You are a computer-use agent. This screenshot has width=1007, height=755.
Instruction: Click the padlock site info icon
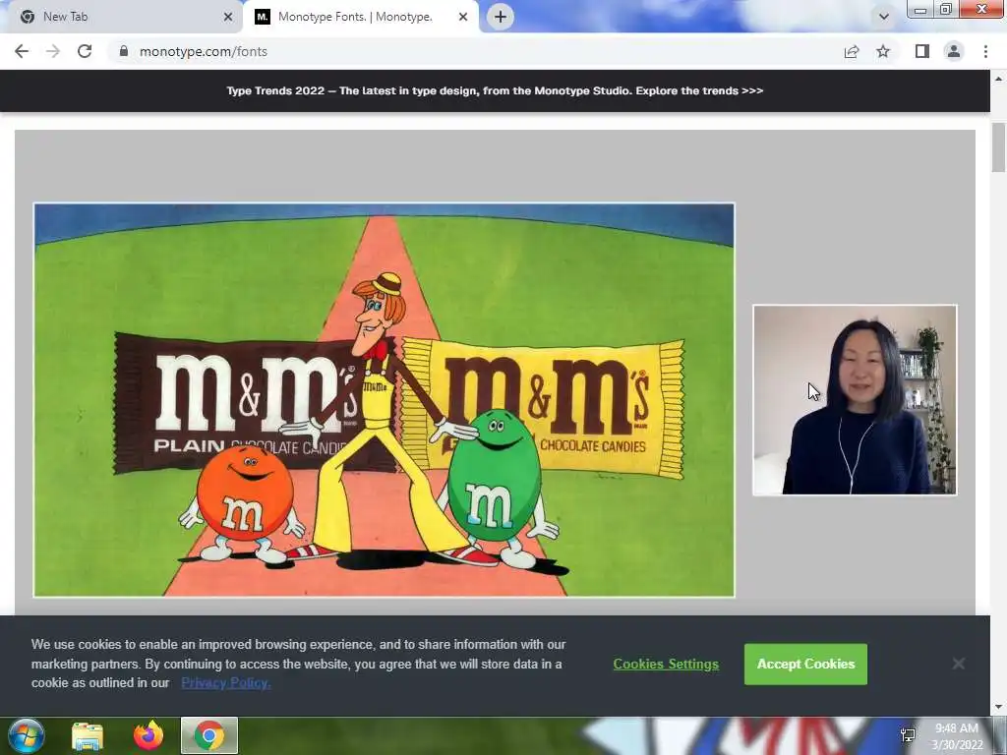pos(124,51)
